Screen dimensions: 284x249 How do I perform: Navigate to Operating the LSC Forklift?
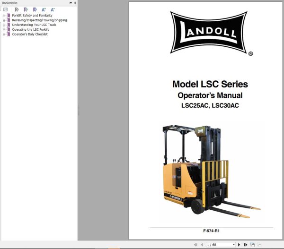click(x=30, y=30)
